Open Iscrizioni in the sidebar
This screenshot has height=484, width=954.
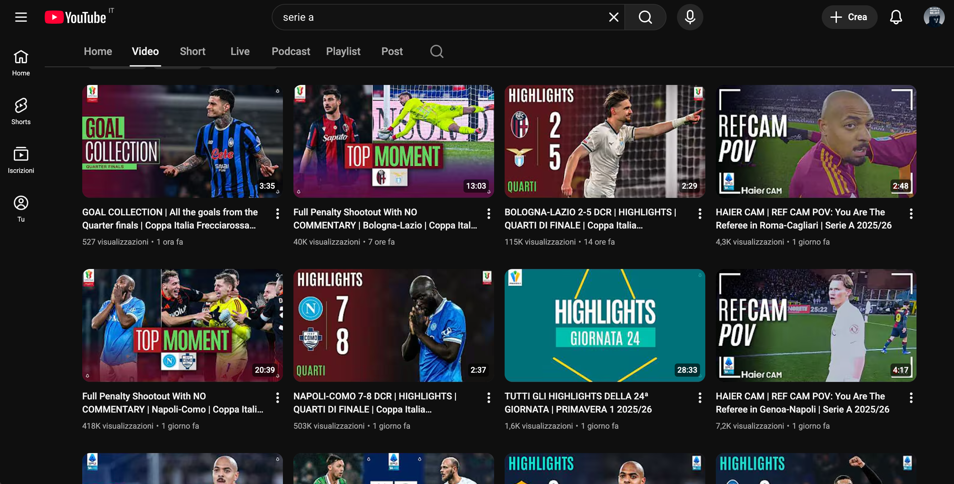21,160
